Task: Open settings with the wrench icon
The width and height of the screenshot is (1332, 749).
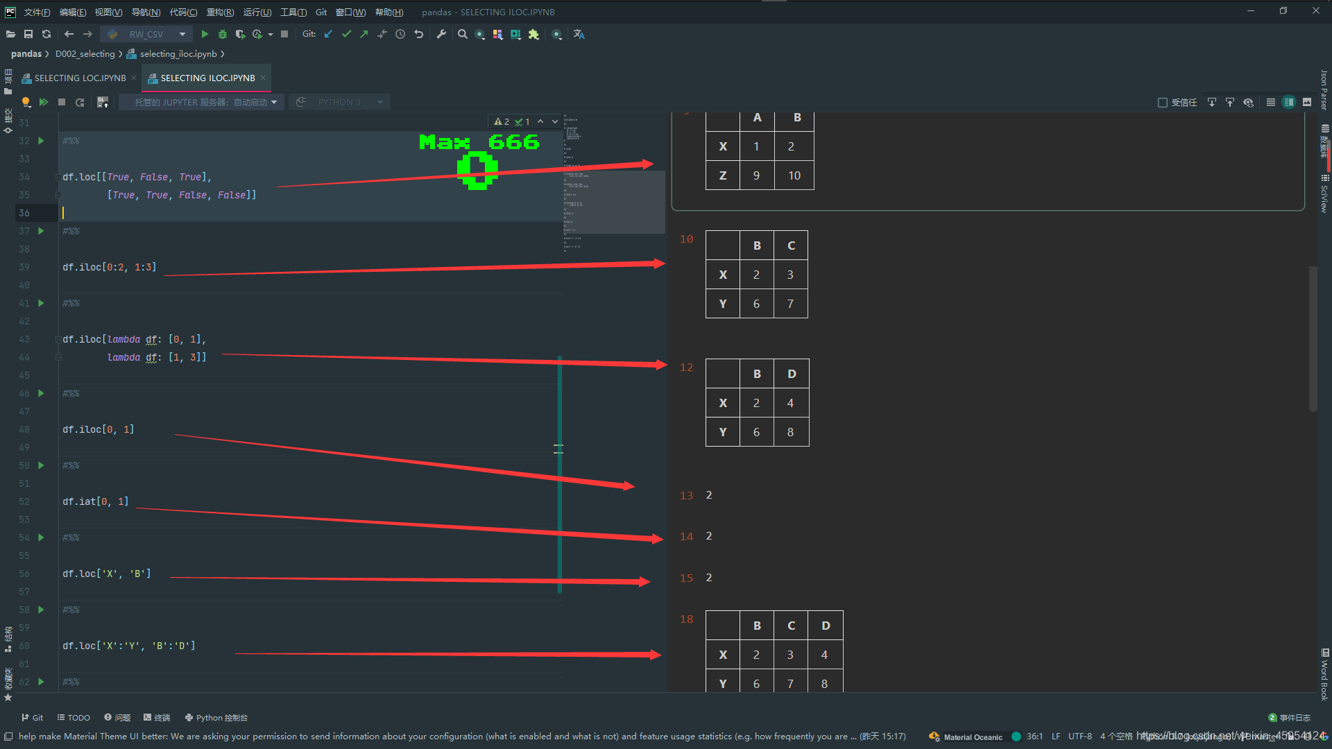Action: click(441, 34)
